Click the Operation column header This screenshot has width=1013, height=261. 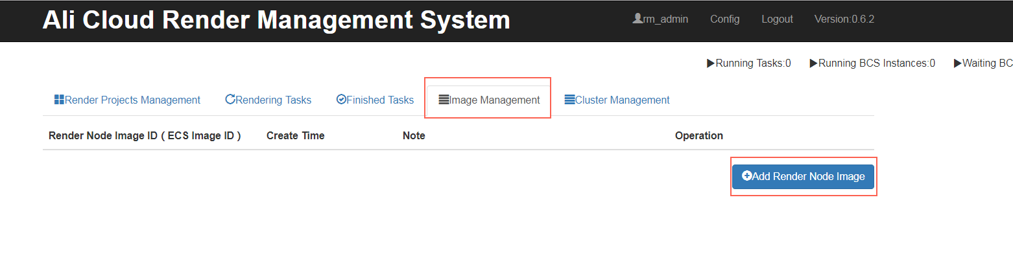(x=698, y=135)
